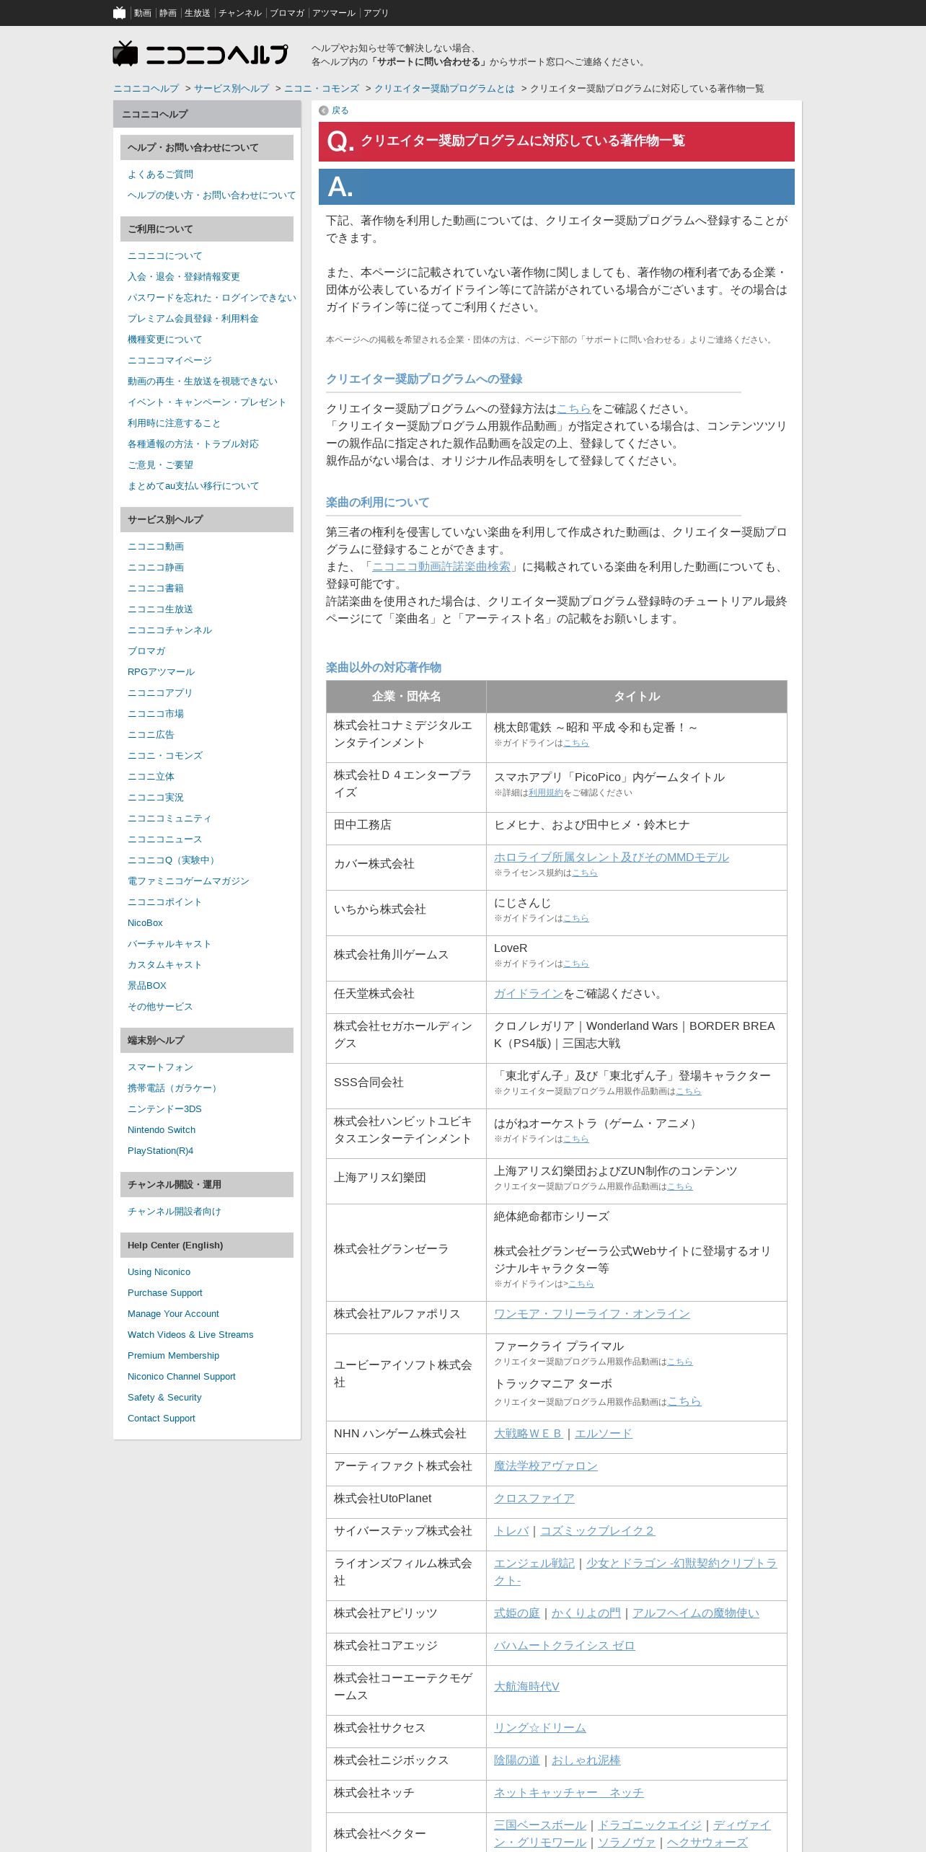This screenshot has width=926, height=1852.
Task: Open 電ファミニコゲームマガジン sidebar link
Action: 188,881
